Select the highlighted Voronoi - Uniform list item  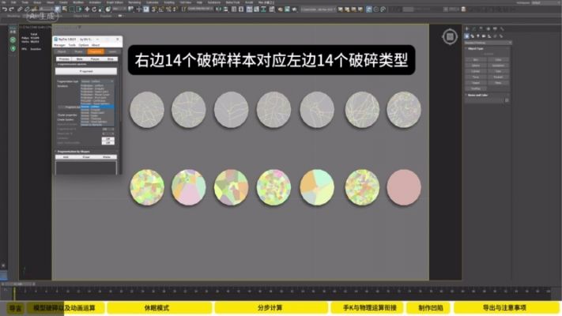pos(97,107)
